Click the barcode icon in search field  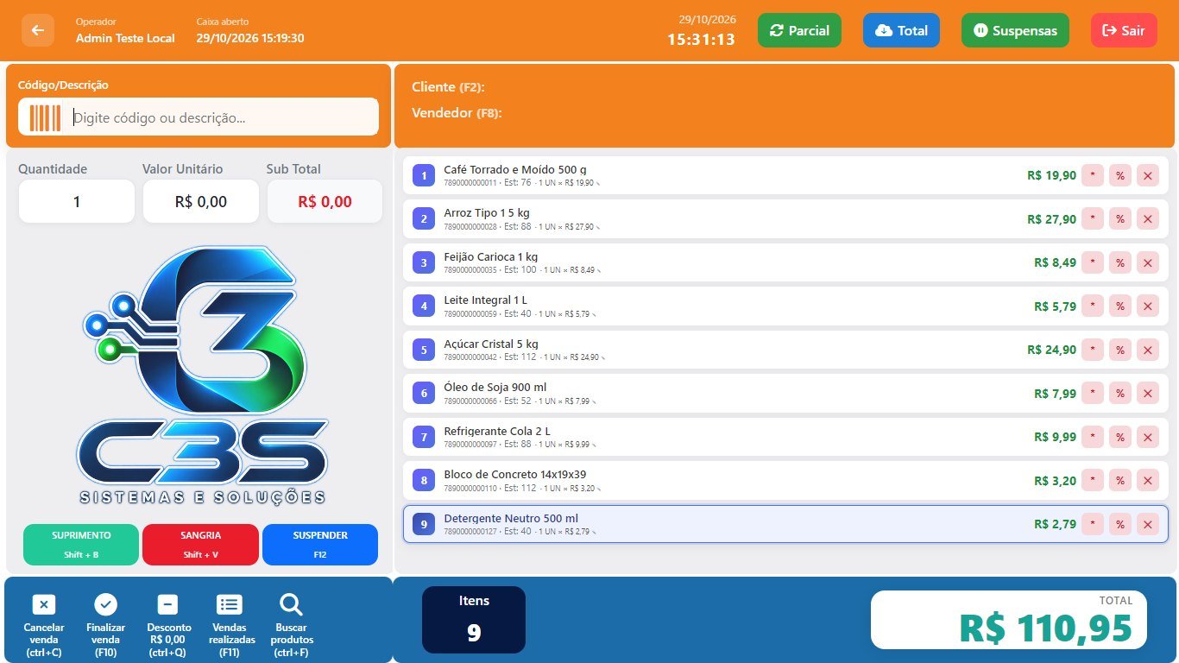tap(45, 117)
